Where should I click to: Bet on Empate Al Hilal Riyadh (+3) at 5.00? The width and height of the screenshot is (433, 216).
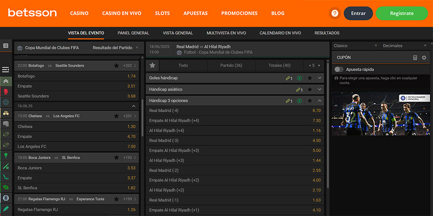point(235,151)
